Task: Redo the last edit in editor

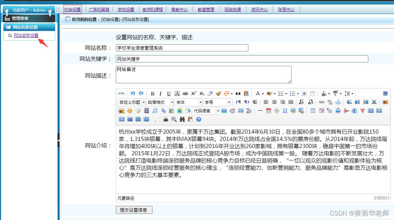Action: coord(141,94)
